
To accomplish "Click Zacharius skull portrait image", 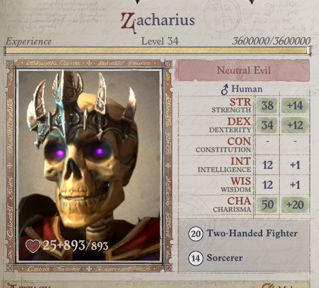I will pyautogui.click(x=89, y=165).
